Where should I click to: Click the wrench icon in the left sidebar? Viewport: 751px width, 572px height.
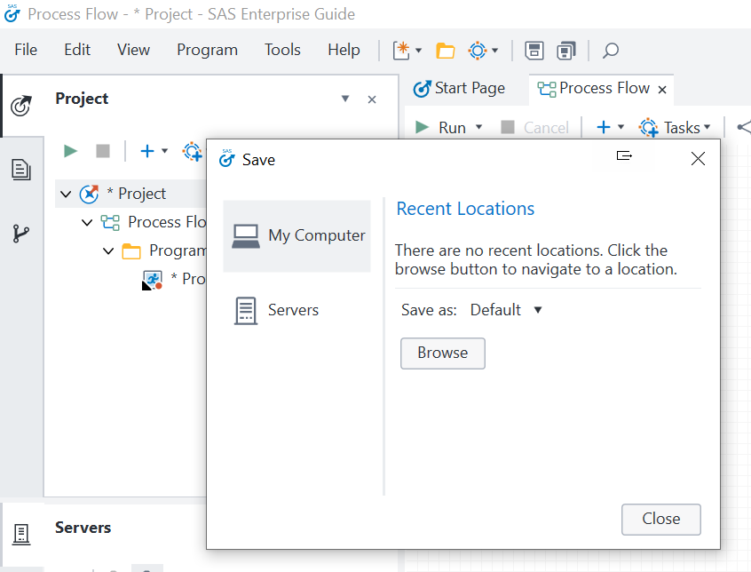click(x=21, y=234)
